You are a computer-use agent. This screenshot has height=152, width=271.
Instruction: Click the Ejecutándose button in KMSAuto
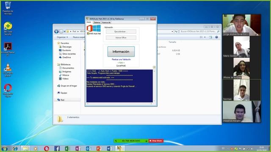point(121,32)
